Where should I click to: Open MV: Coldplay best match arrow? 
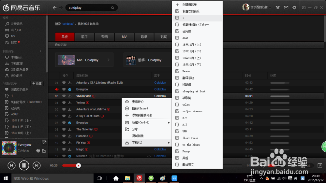pyautogui.click(x=109, y=60)
